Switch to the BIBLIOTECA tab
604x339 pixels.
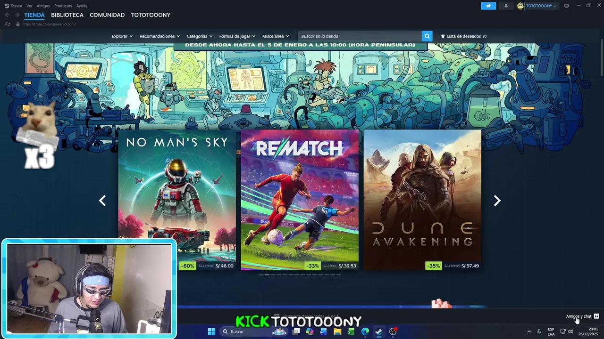67,15
